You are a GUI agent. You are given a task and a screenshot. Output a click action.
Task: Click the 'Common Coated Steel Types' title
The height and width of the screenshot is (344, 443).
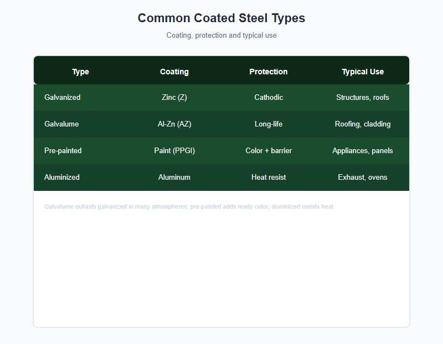click(x=221, y=18)
